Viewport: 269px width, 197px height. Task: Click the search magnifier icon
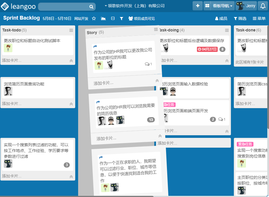(91, 7)
